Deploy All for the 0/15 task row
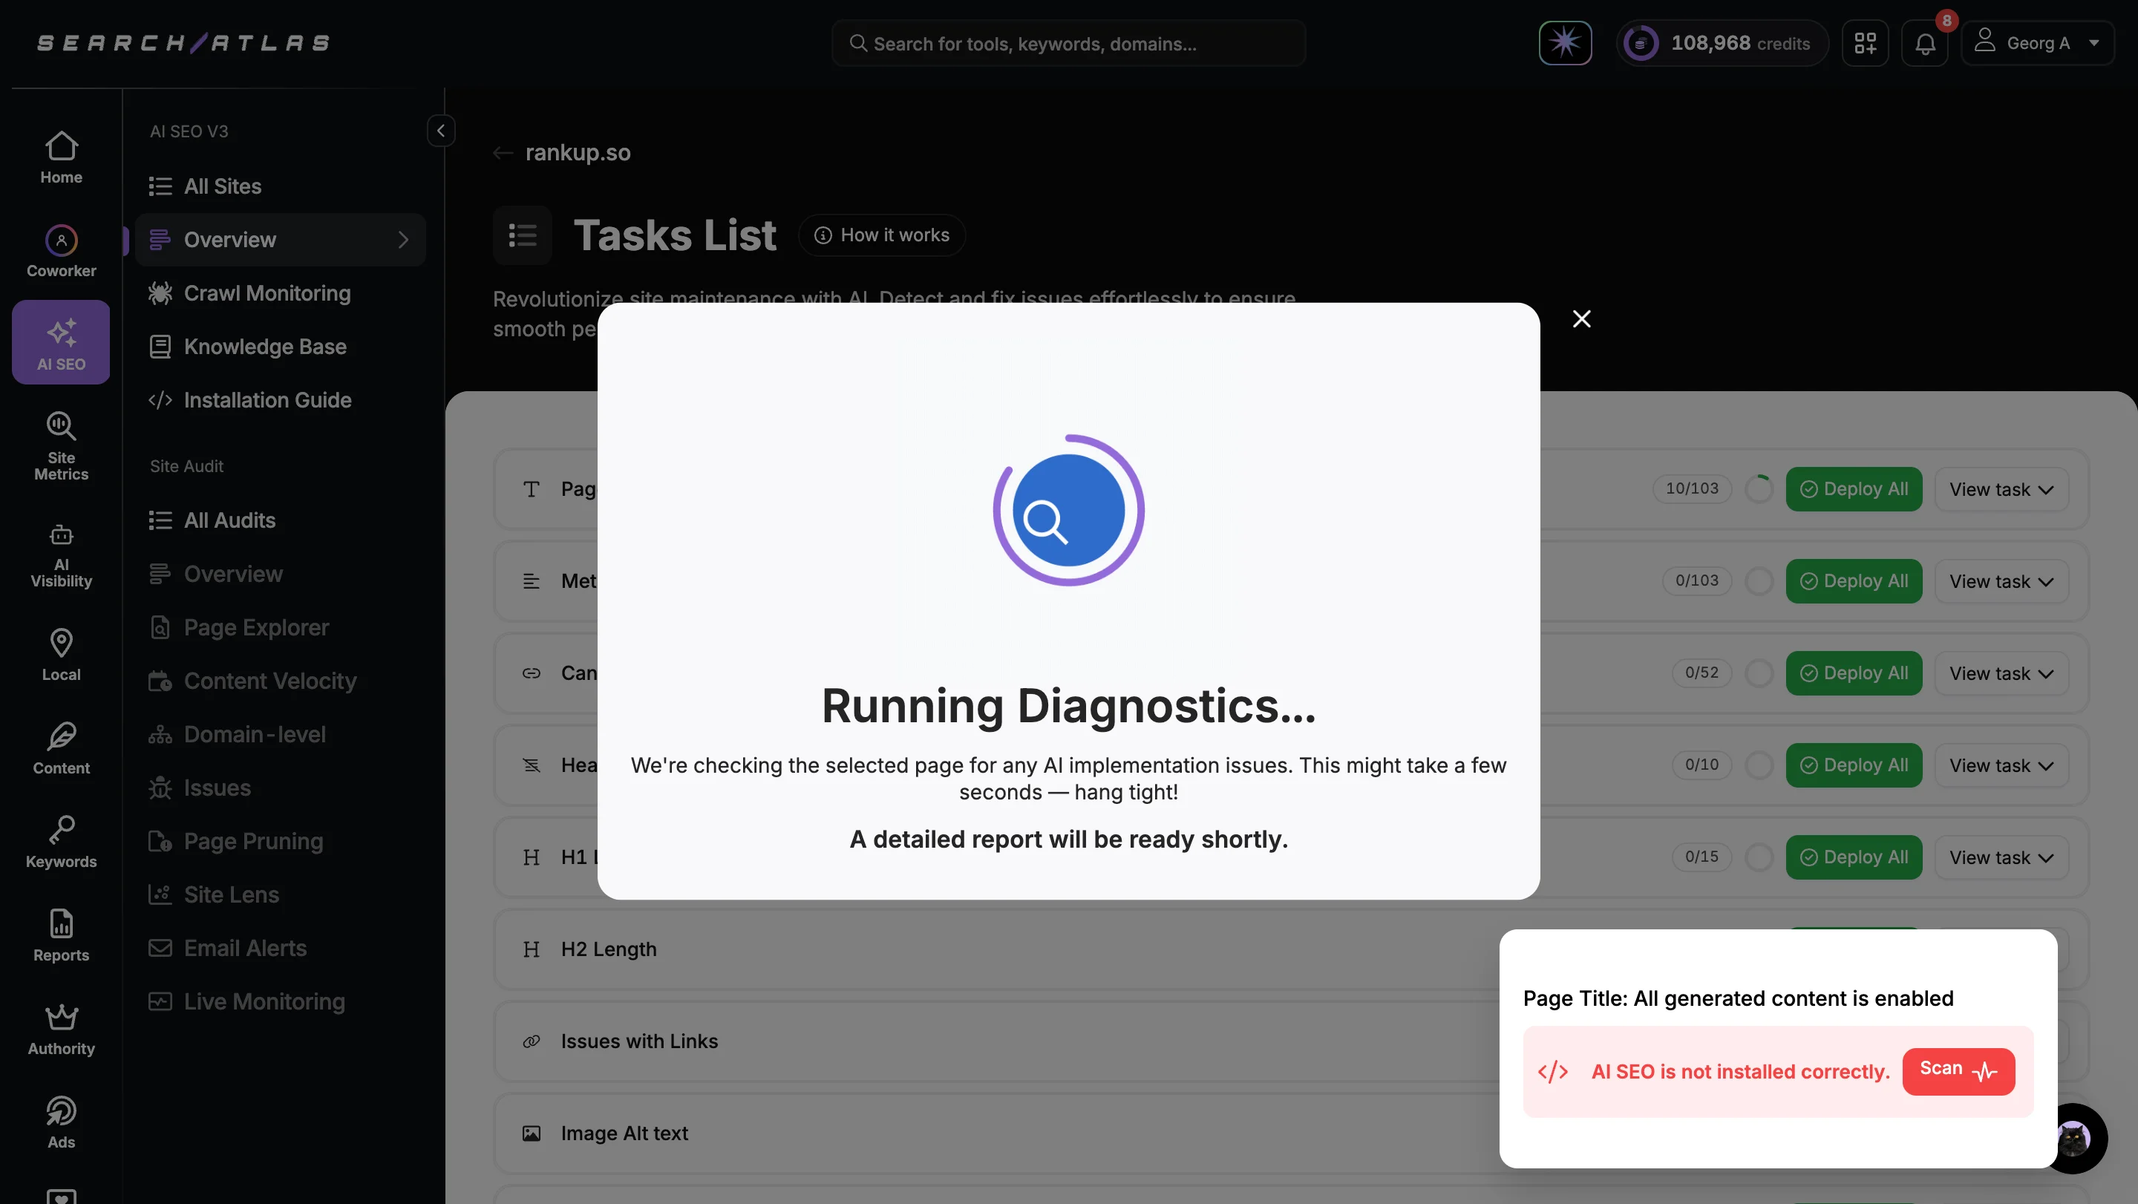 (x=1854, y=857)
